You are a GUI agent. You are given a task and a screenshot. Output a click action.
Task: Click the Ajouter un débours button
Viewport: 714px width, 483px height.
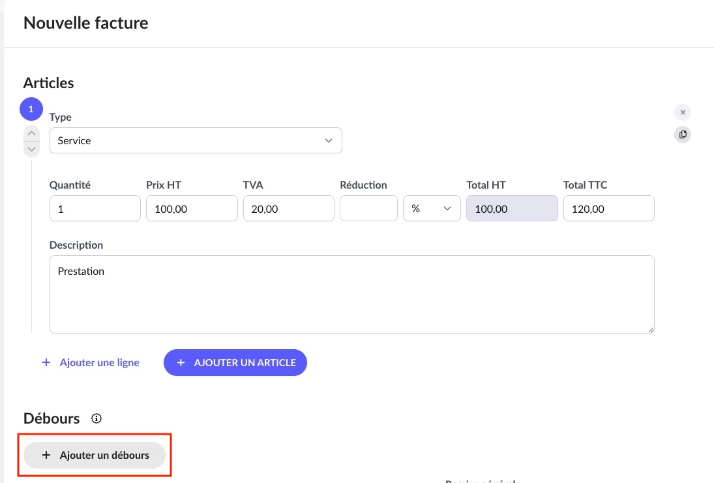pyautogui.click(x=95, y=455)
